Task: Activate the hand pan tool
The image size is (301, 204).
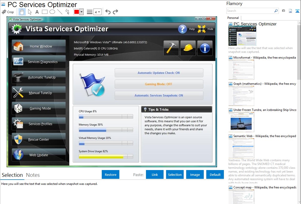Action: point(22,12)
